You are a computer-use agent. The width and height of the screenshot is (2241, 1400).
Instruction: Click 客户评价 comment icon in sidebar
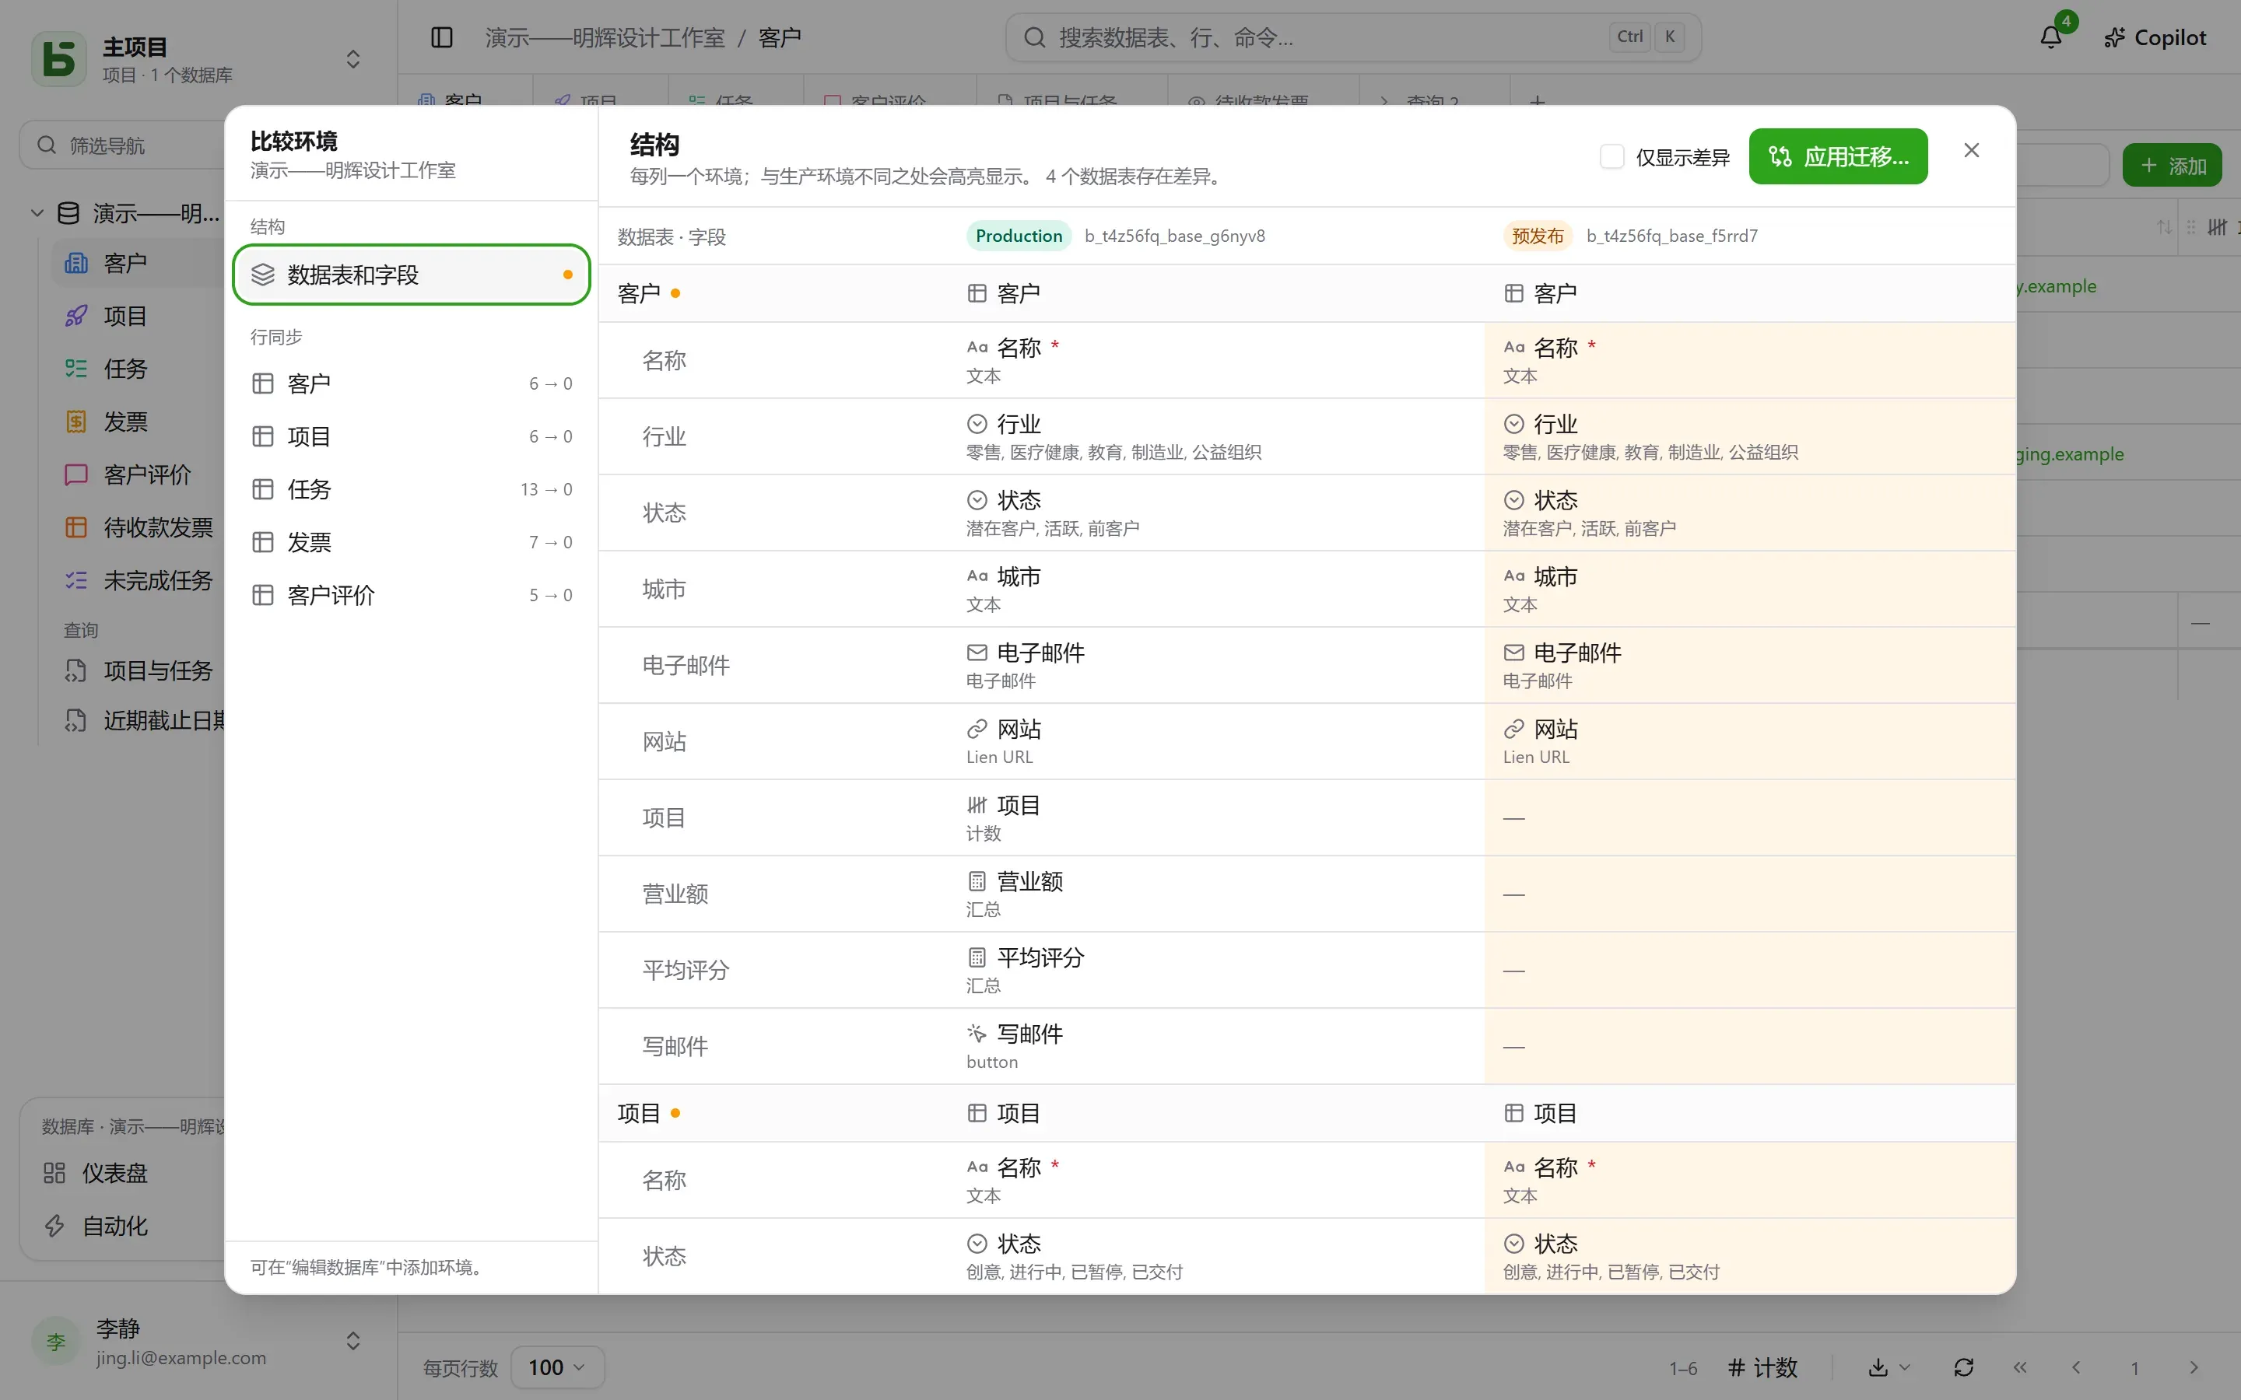click(76, 474)
